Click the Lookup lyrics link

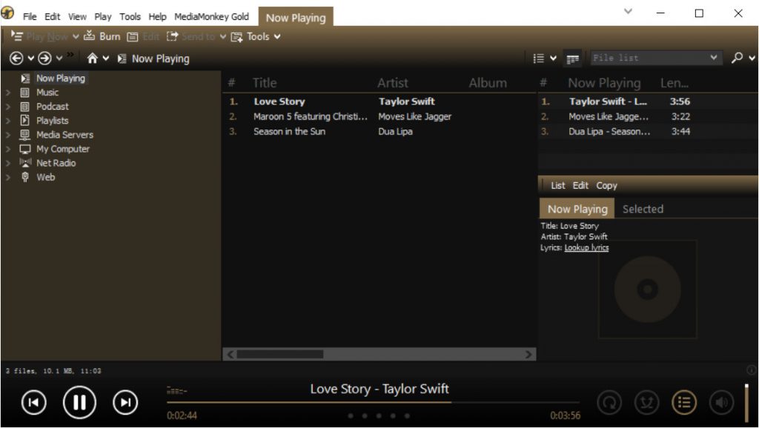[x=586, y=247]
